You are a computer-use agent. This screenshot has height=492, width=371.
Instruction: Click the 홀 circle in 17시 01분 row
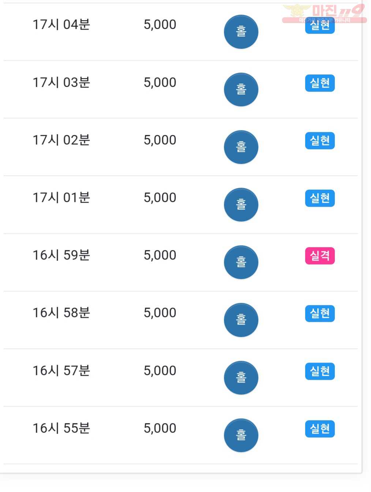click(241, 205)
